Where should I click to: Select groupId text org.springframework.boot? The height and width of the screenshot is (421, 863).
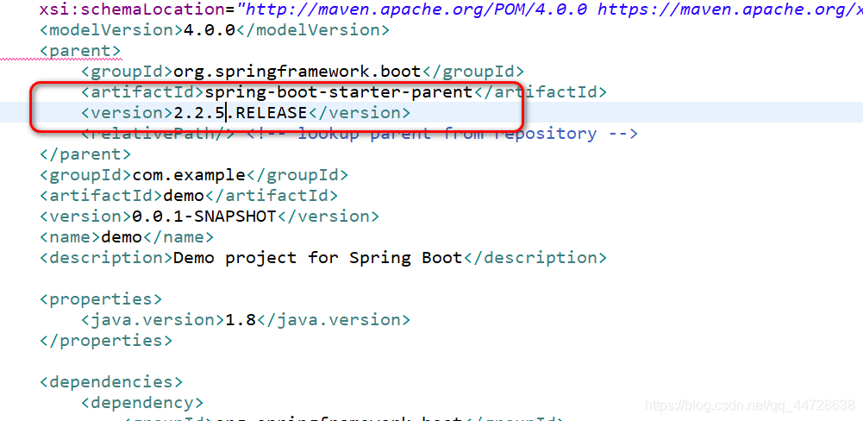[x=297, y=71]
